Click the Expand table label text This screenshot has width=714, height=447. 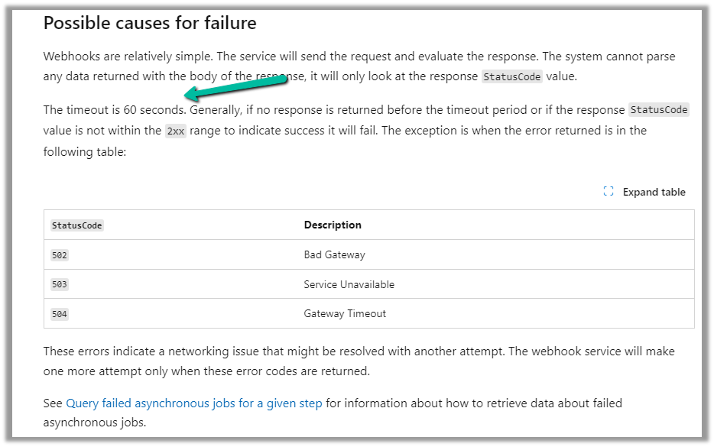(654, 192)
